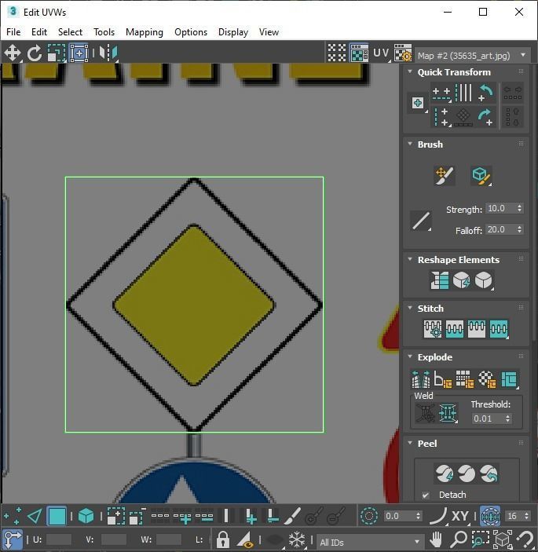Image resolution: width=538 pixels, height=552 pixels.
Task: Click Stitch to Source icon
Action: [x=499, y=329]
